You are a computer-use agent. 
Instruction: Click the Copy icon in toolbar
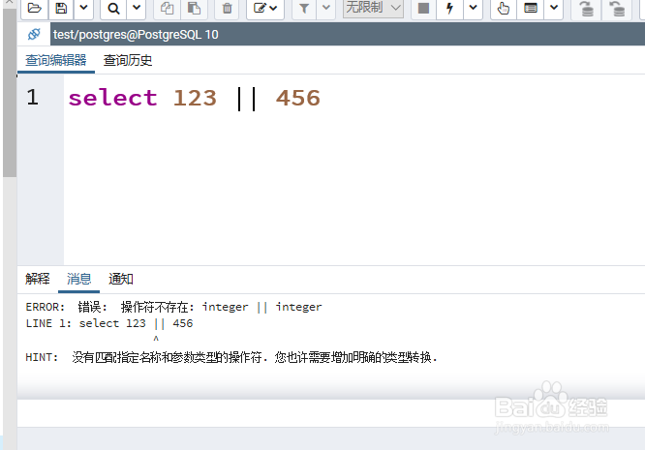point(167,8)
